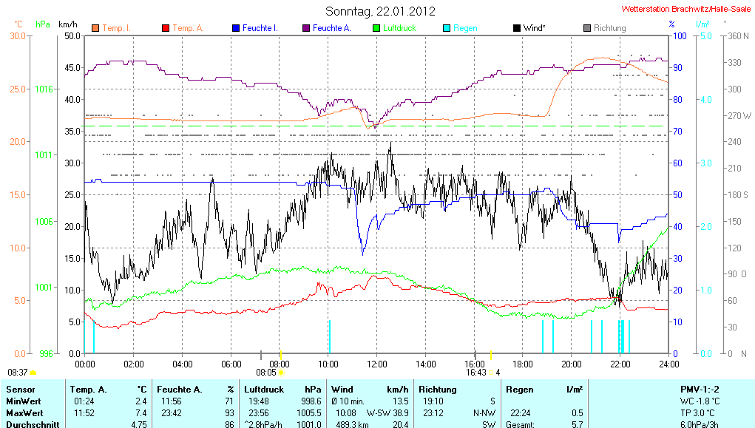Select the black Wind legend square

516,28
